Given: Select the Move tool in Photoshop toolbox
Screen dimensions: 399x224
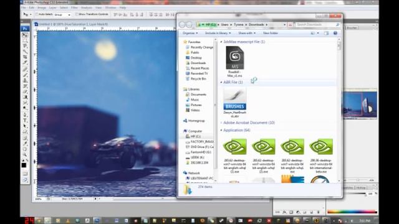Looking at the screenshot, I should click(25, 35).
